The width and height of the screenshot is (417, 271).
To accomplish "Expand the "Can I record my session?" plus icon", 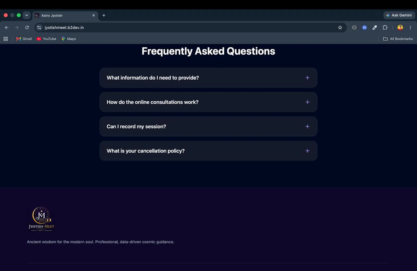I will click(x=308, y=126).
